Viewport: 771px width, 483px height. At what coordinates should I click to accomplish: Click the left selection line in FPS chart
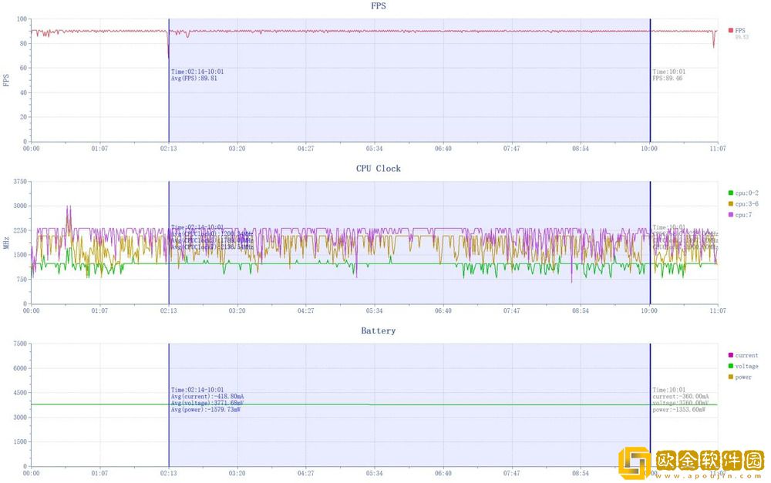click(x=169, y=100)
